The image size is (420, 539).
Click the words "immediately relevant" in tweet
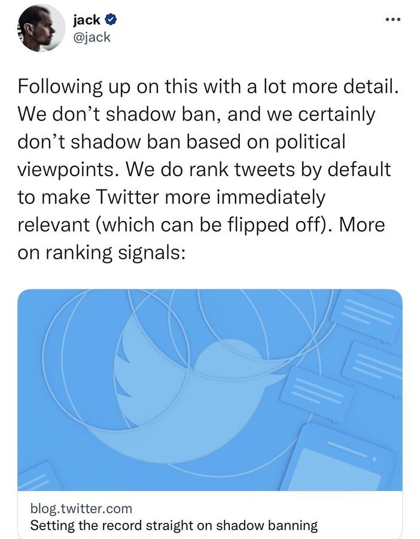click(x=171, y=211)
